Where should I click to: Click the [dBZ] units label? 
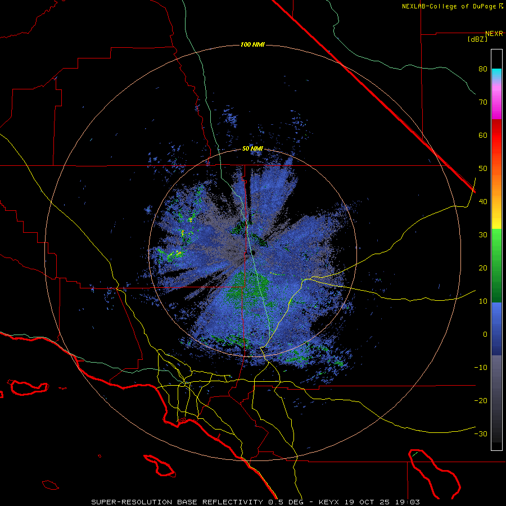pos(478,39)
